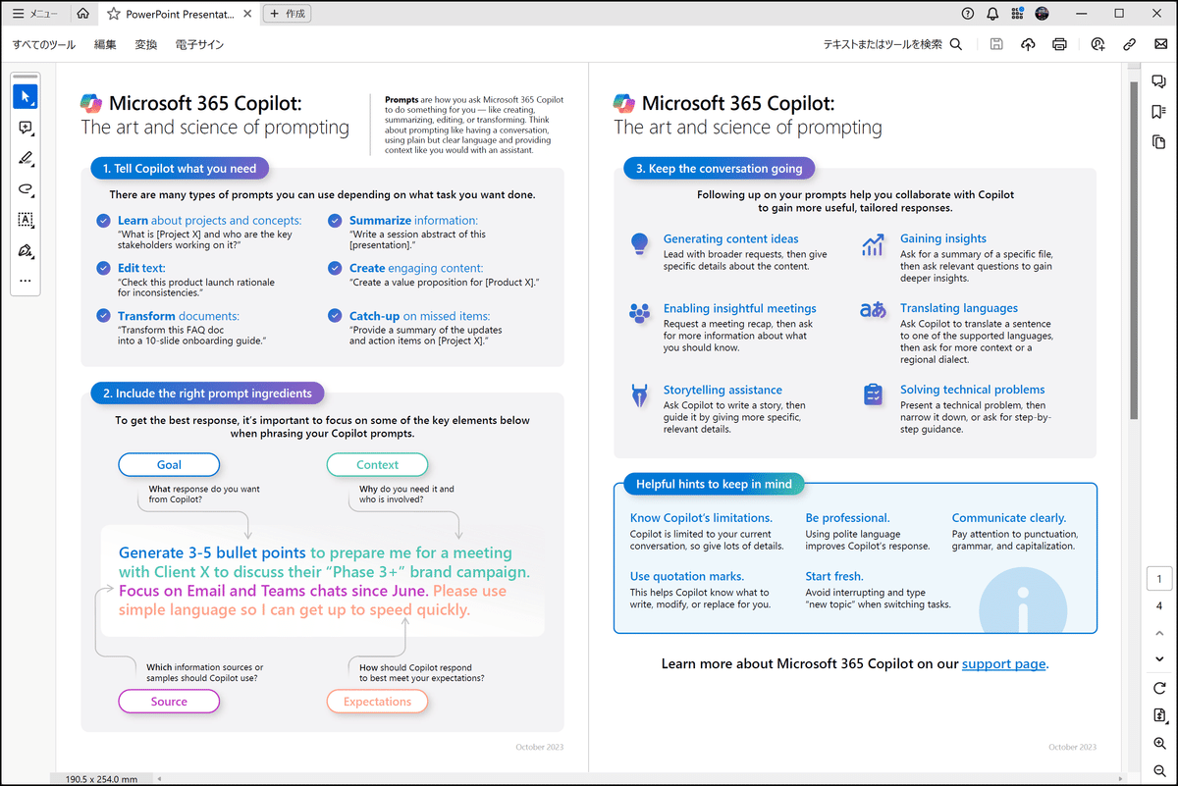Screen dimensions: 1178x786
Task: Send document by email envelope icon
Action: (x=1161, y=44)
